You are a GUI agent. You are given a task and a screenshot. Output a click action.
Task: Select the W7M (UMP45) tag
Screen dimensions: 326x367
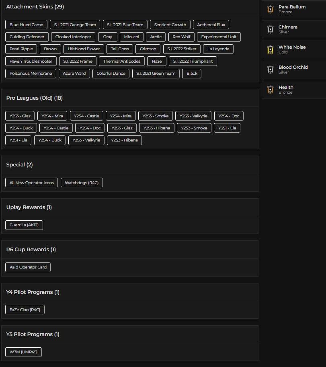23,352
